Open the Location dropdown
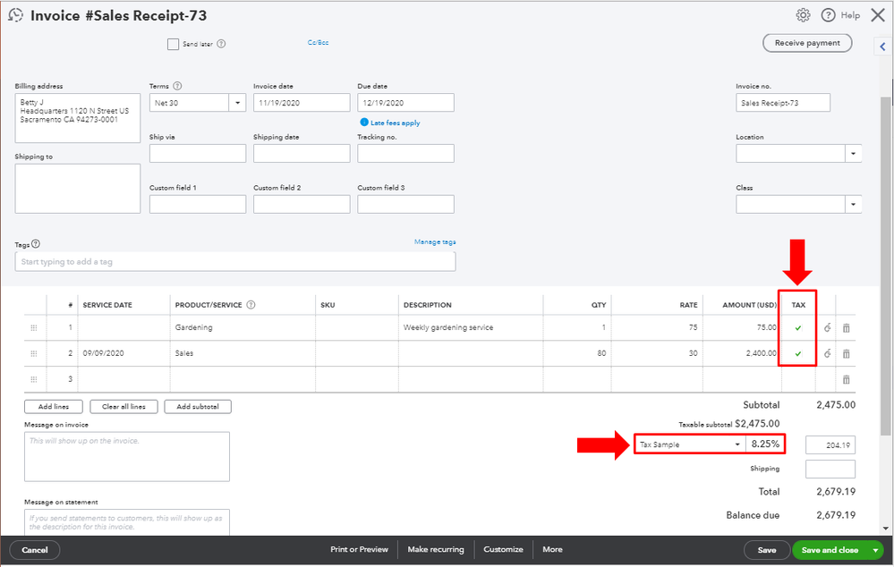This screenshot has width=894, height=567. [853, 153]
